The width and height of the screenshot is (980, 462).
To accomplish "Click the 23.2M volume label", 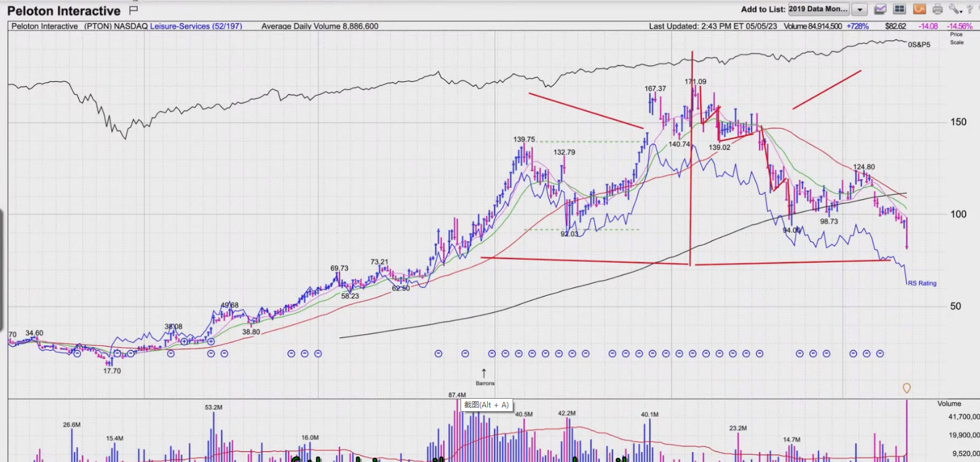I will [738, 428].
